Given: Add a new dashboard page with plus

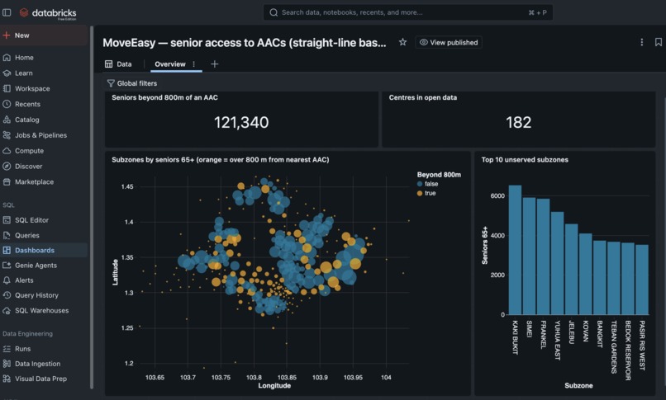Looking at the screenshot, I should point(215,64).
